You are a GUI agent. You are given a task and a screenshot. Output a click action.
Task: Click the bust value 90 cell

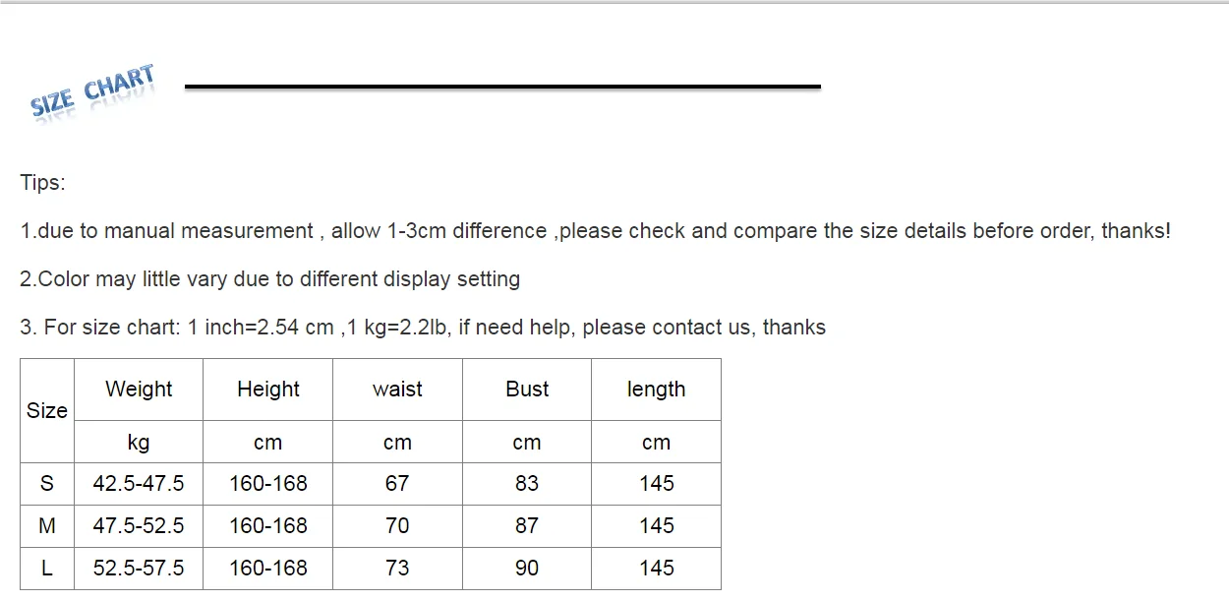527,569
